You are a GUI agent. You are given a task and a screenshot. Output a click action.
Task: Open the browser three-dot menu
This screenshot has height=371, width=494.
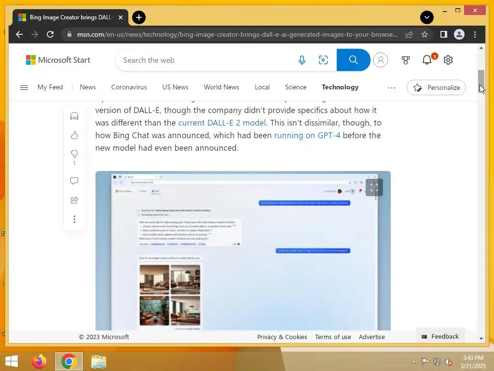(x=475, y=34)
